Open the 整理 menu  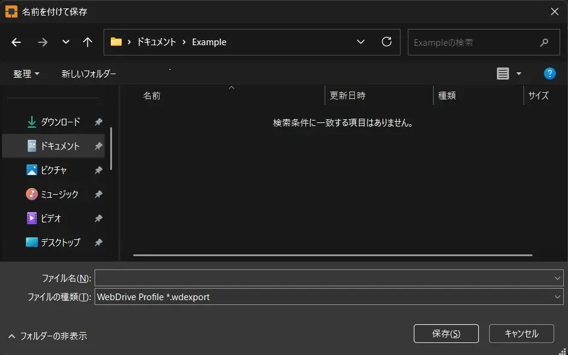pos(27,74)
